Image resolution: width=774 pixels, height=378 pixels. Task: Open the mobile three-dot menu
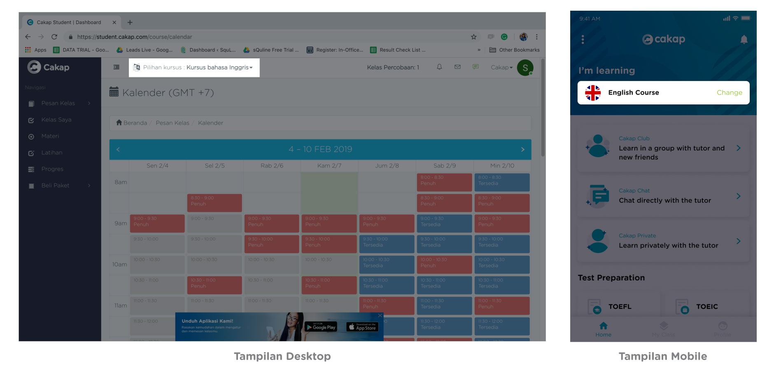[583, 39]
